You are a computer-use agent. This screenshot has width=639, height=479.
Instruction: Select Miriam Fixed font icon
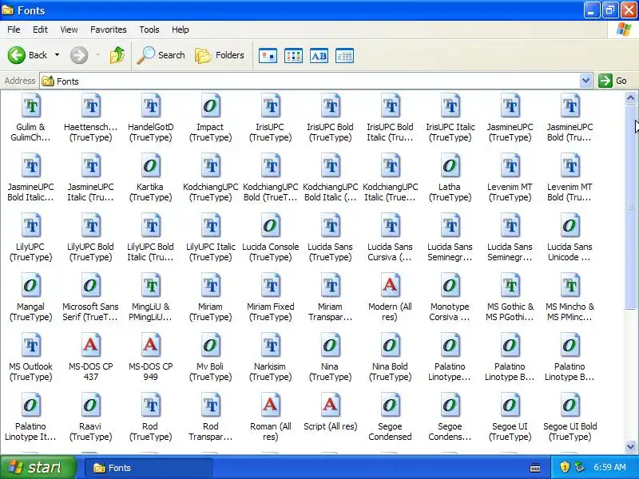270,286
